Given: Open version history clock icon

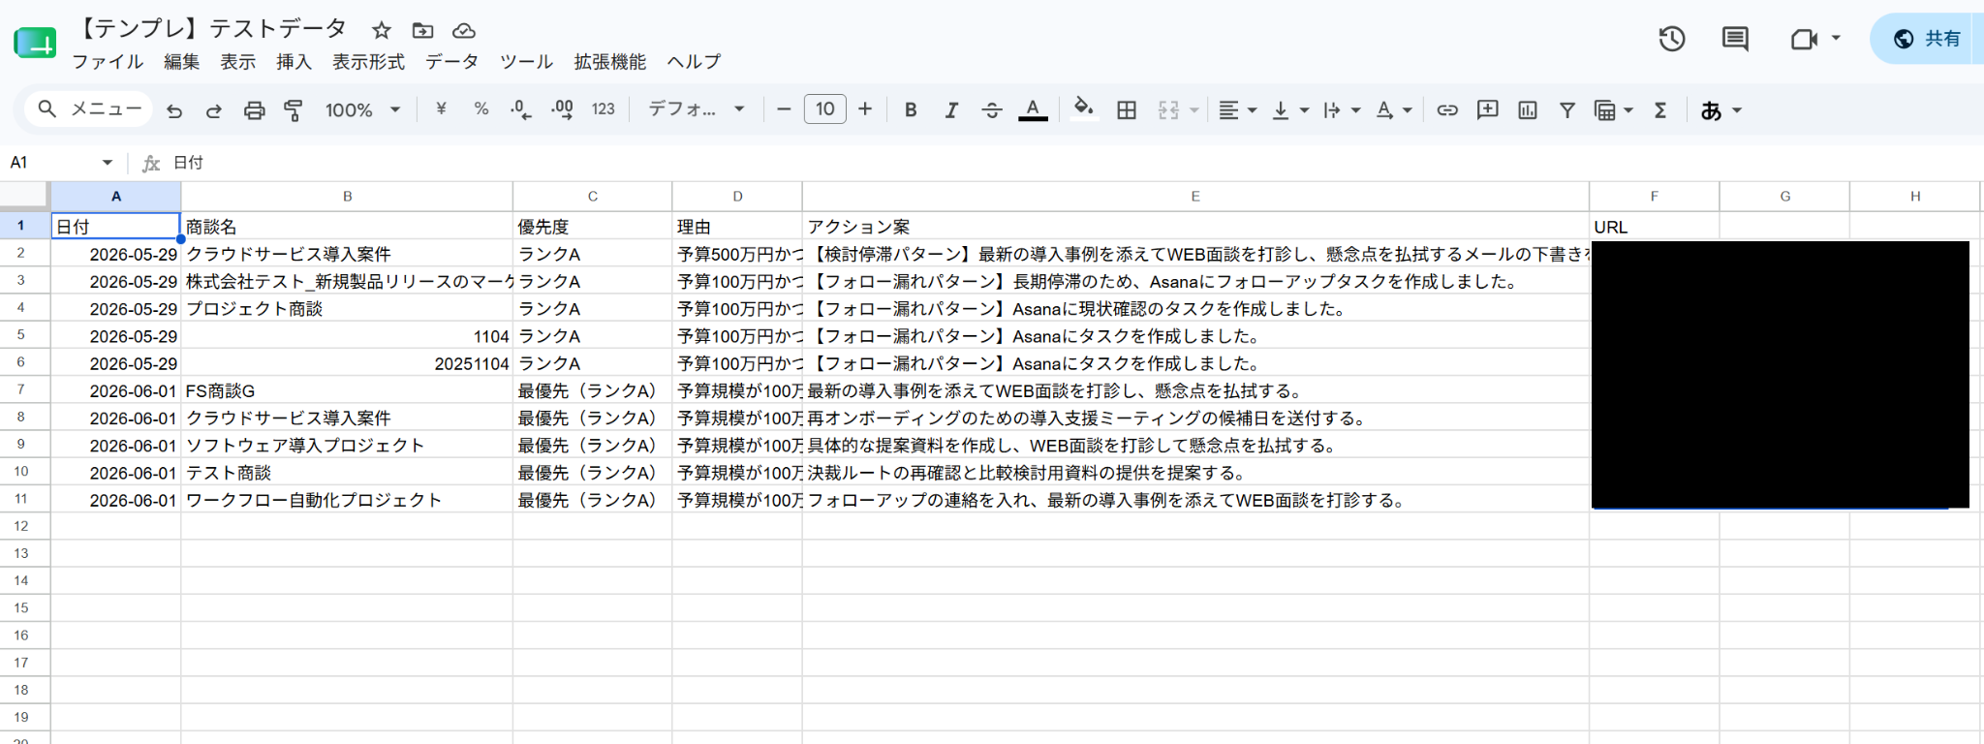Looking at the screenshot, I should click(x=1672, y=39).
